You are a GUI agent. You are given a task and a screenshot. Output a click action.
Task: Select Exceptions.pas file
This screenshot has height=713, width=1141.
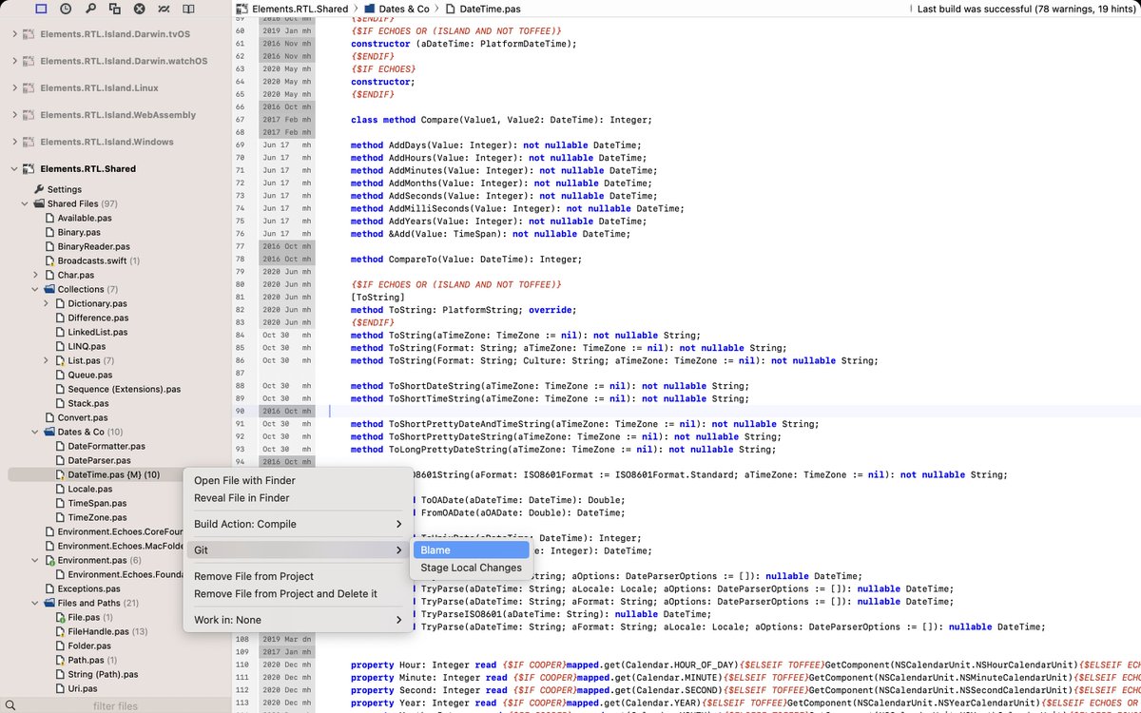88,588
